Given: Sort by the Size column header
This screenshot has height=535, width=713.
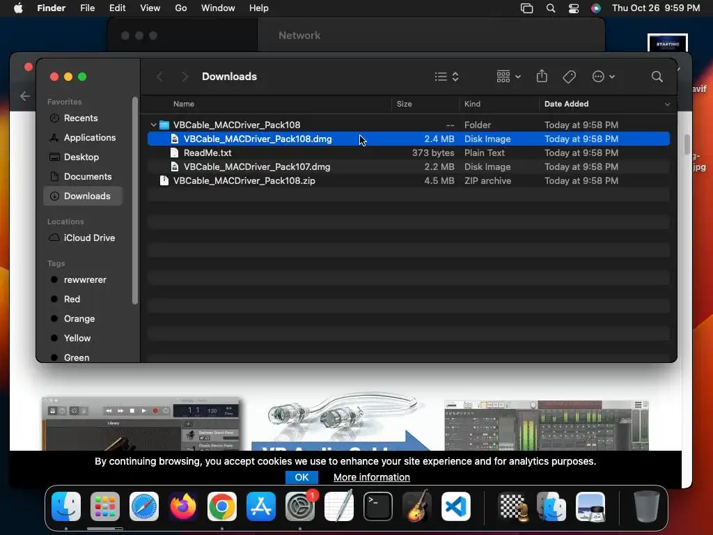Looking at the screenshot, I should 404,104.
